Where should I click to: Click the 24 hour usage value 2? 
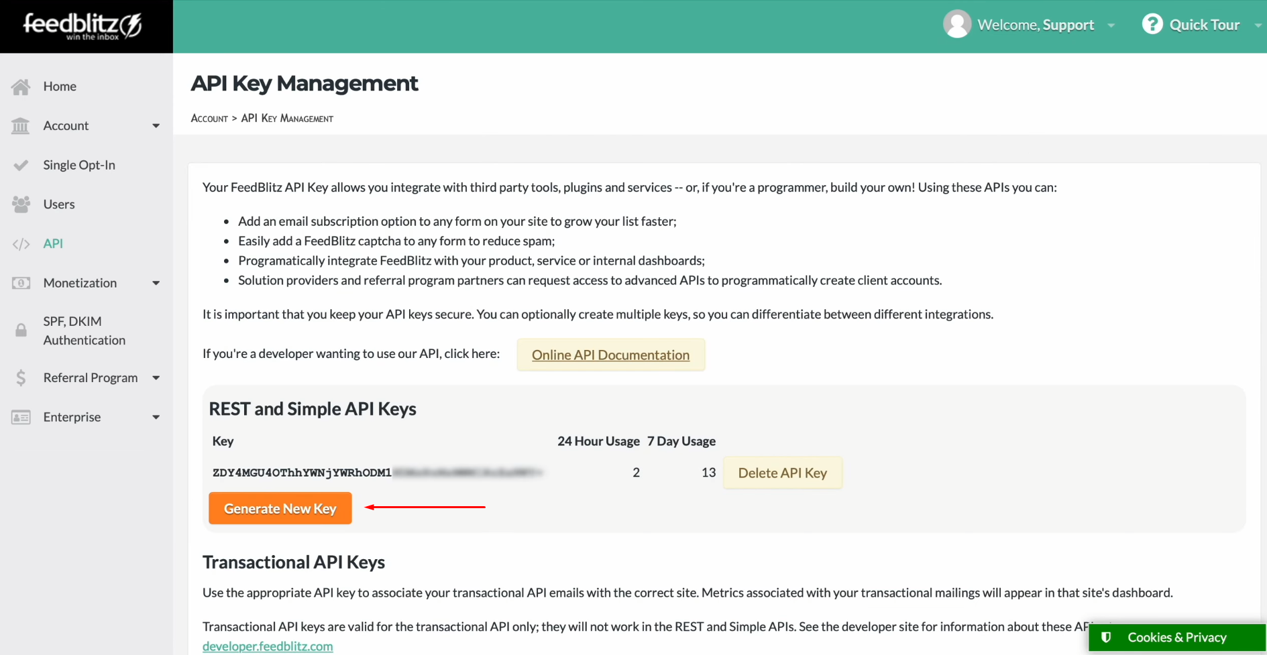pyautogui.click(x=636, y=473)
